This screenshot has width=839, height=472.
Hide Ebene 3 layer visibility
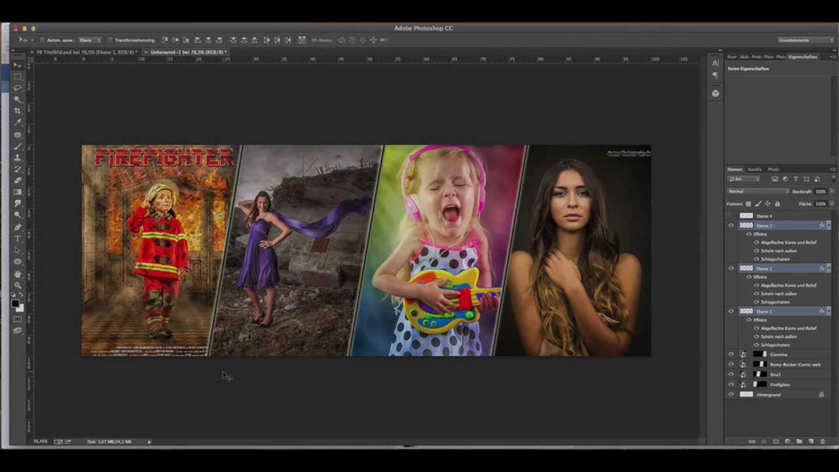(x=732, y=226)
